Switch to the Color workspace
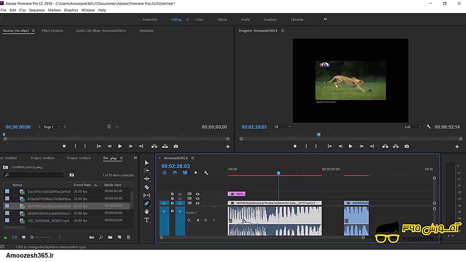The height and width of the screenshot is (262, 466). click(200, 20)
